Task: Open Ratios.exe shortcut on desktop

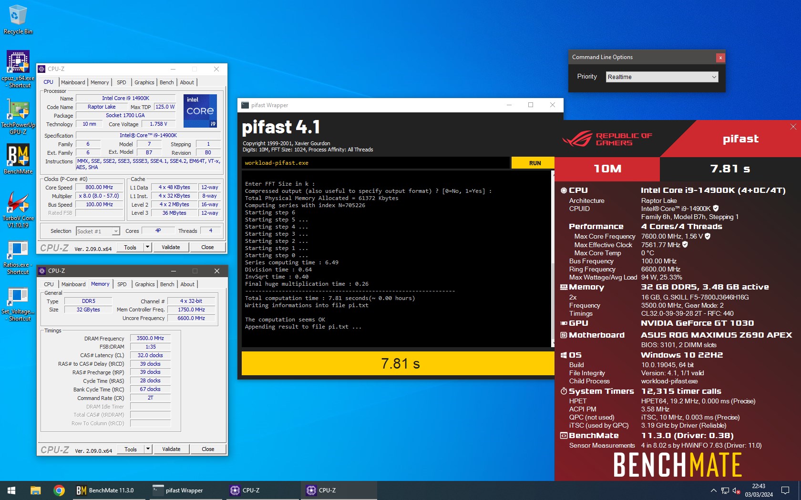Action: click(x=18, y=257)
